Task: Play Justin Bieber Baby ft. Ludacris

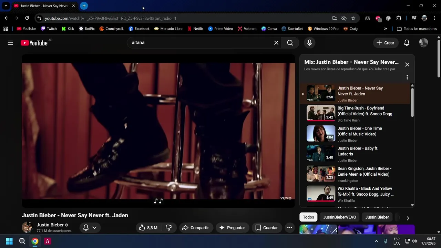Action: pos(355,154)
